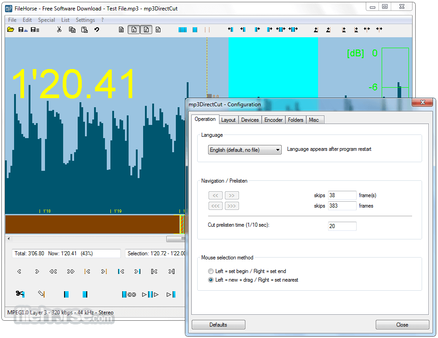Image resolution: width=438 pixels, height=338 pixels.
Task: Click single step backward arrow
Action: [x=19, y=271]
